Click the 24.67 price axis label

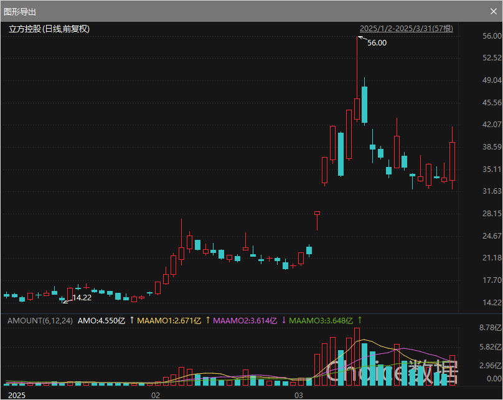point(492,236)
